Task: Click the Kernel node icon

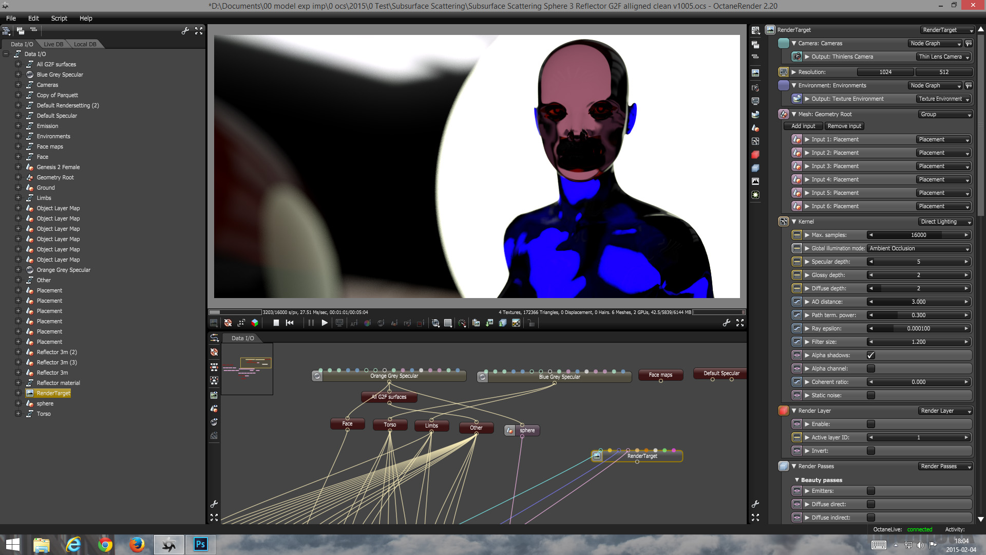Action: tap(783, 221)
